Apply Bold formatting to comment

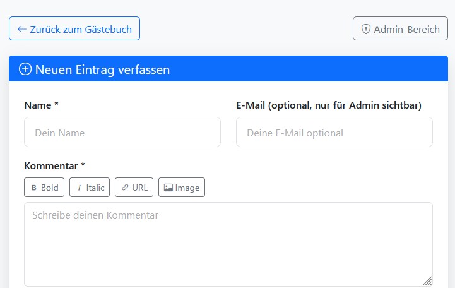pos(44,188)
